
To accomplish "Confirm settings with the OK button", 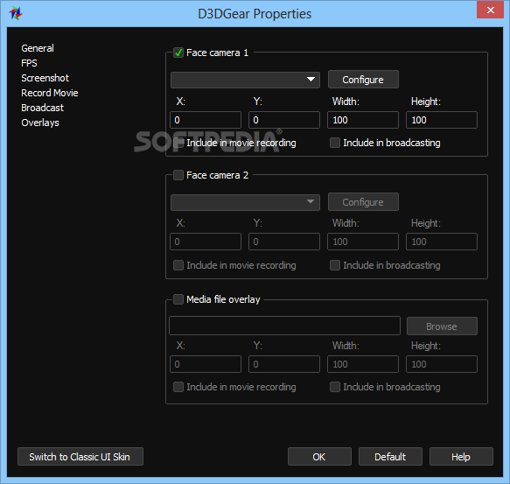I will [x=319, y=457].
